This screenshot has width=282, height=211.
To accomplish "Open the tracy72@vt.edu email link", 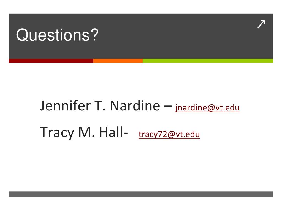I will [x=169, y=134].
